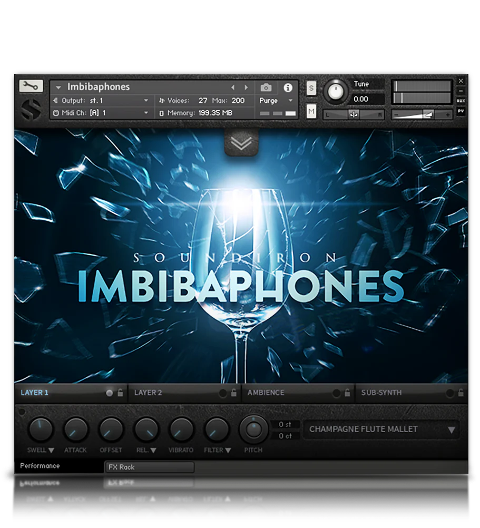The width and height of the screenshot is (480, 528).
Task: Click the snapshot camera icon
Action: tap(266, 87)
